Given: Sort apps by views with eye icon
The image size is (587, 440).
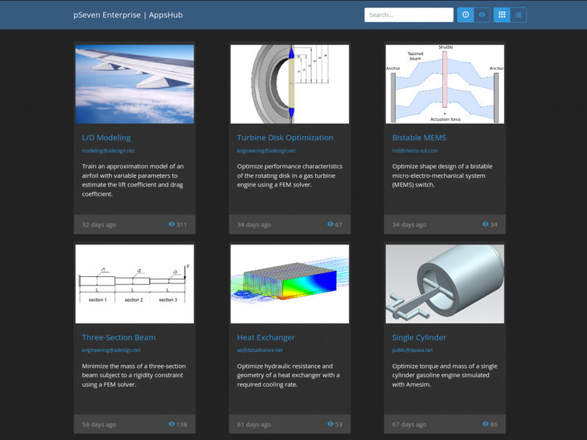Looking at the screenshot, I should [482, 15].
